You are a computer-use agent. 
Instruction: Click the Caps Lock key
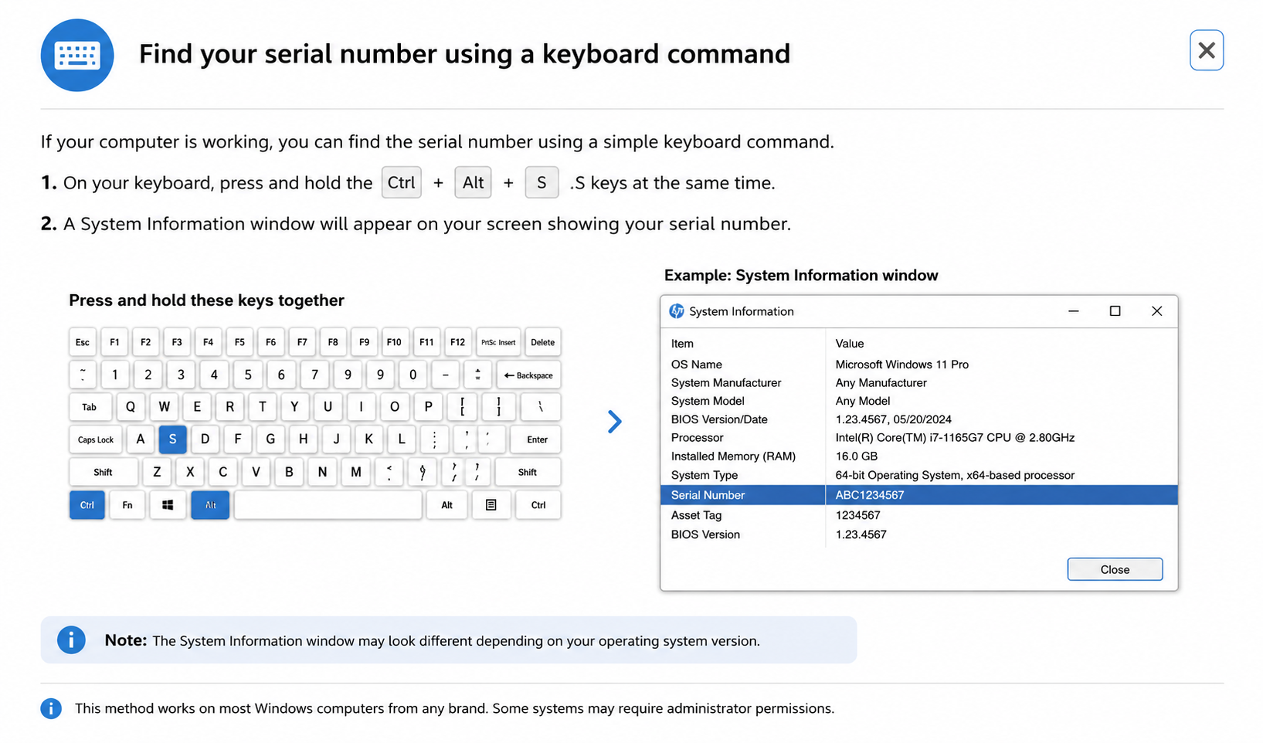(96, 439)
